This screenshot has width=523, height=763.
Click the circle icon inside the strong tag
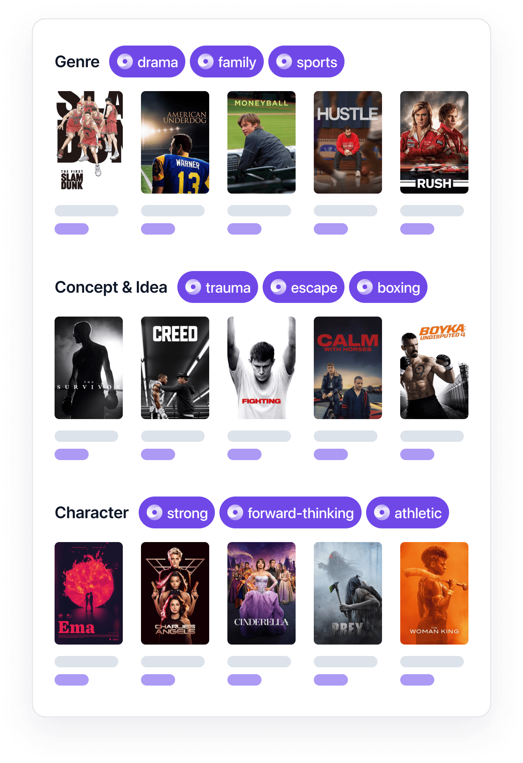pos(155,512)
